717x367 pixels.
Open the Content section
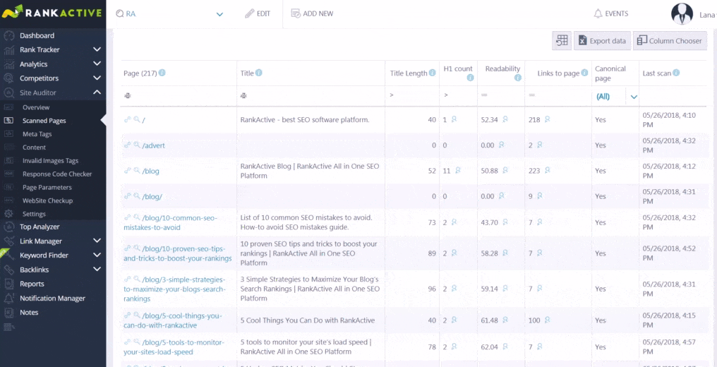point(35,148)
